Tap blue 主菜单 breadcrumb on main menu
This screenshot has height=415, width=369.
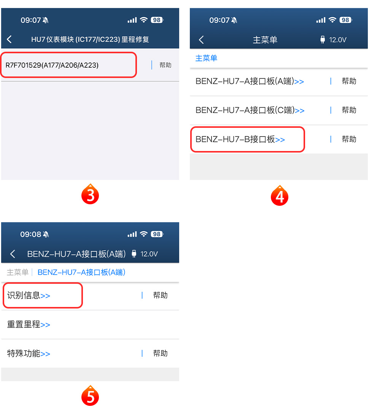[206, 58]
